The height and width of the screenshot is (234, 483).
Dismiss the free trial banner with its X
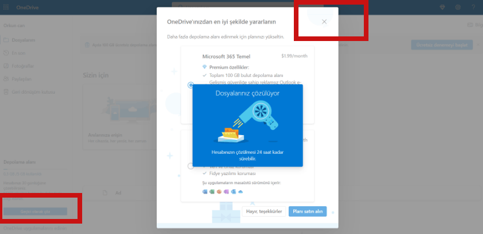point(478,44)
